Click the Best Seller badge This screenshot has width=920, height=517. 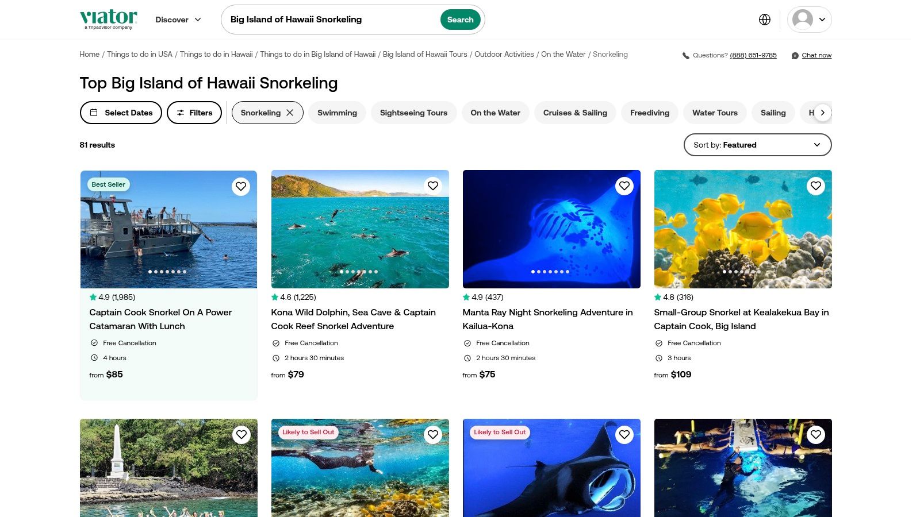coord(109,184)
